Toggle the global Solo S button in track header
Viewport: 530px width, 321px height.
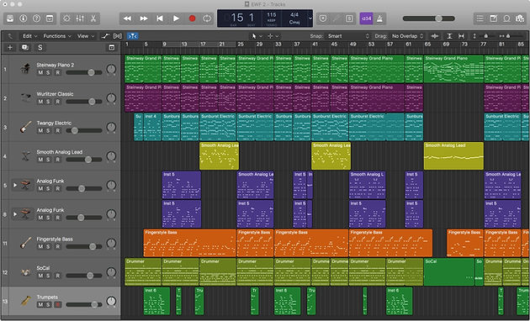coord(40,48)
